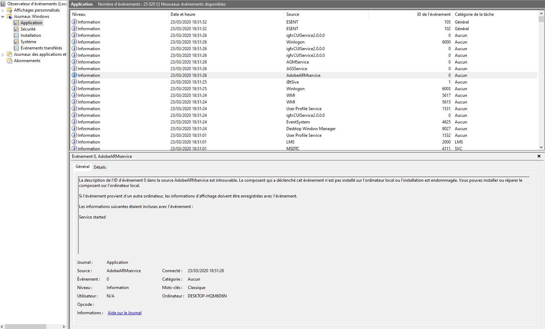
Task: Sort events by Date et heure column header
Action: coord(226,14)
